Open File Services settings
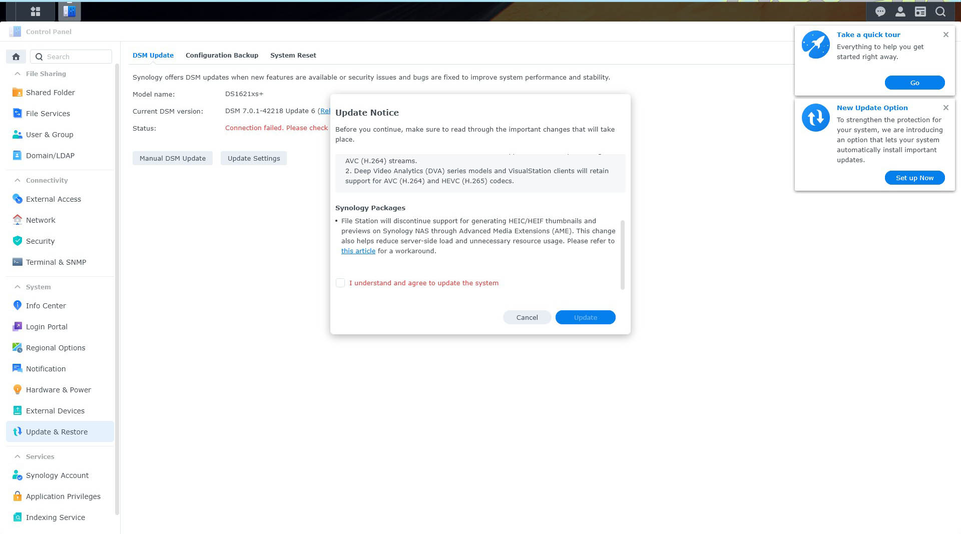This screenshot has height=534, width=961. point(60,114)
